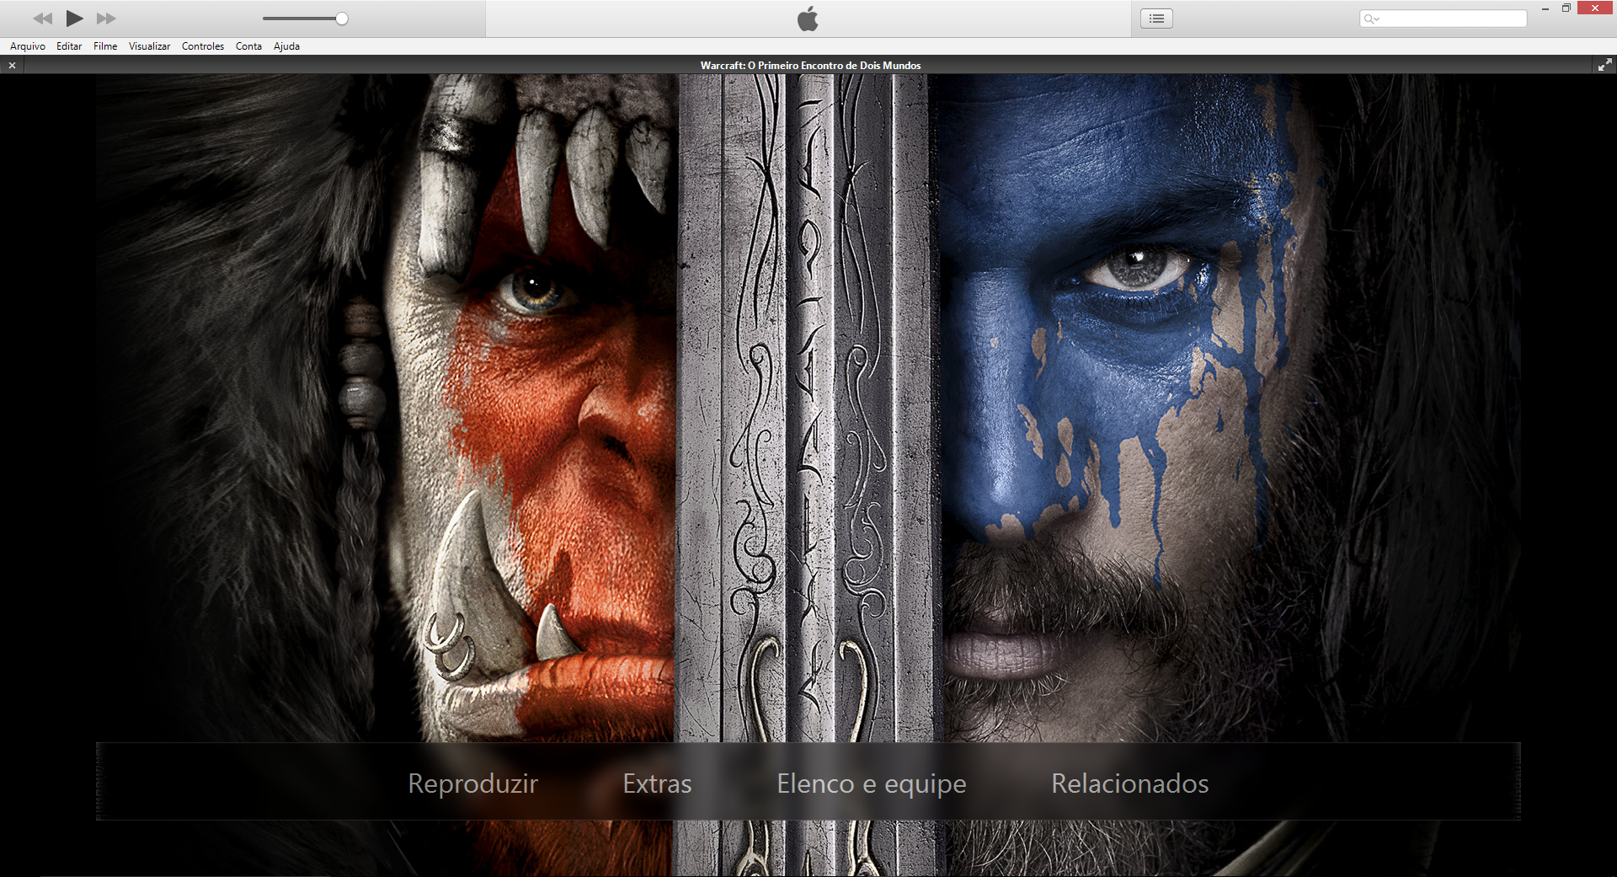
Task: Click the Apple logo in the header
Action: click(x=808, y=19)
